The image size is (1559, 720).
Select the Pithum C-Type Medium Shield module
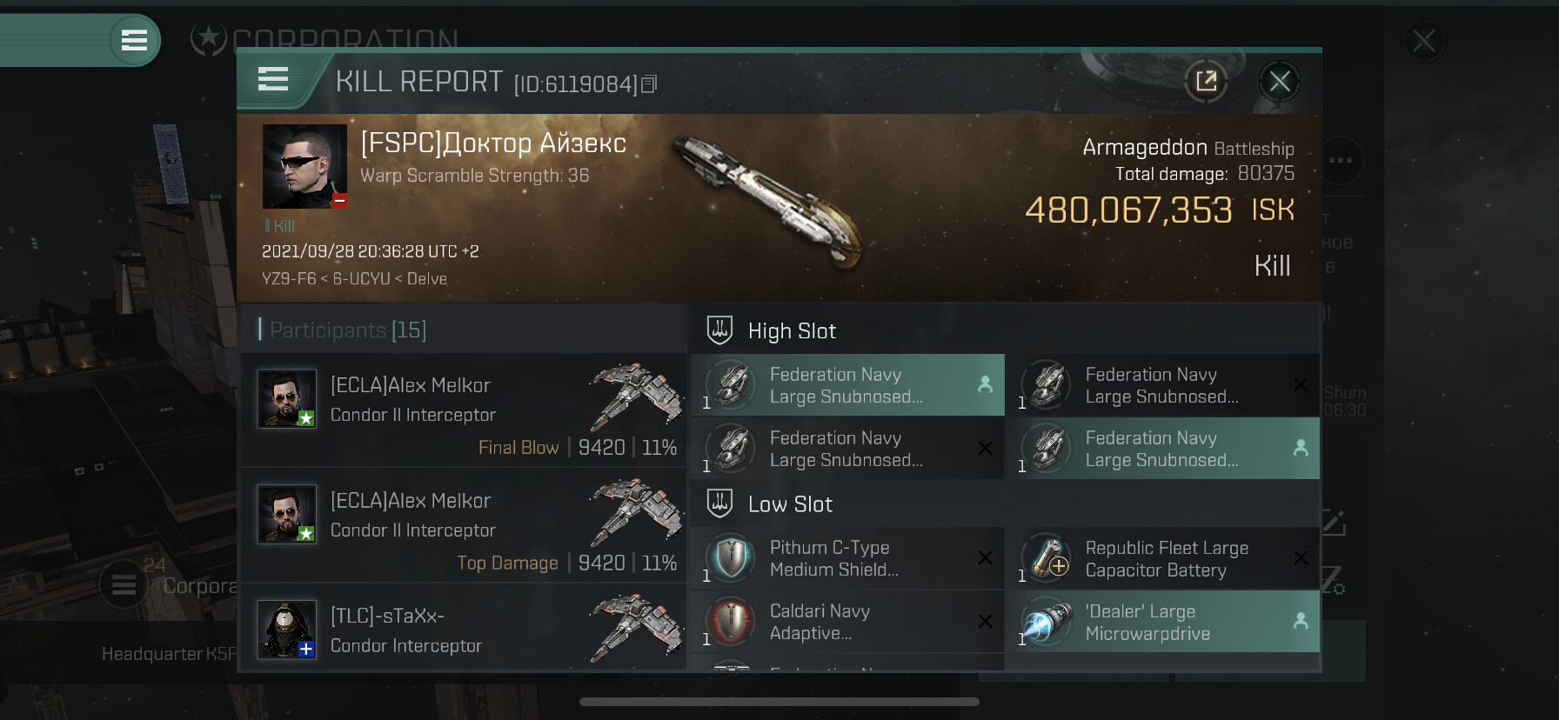tap(847, 558)
